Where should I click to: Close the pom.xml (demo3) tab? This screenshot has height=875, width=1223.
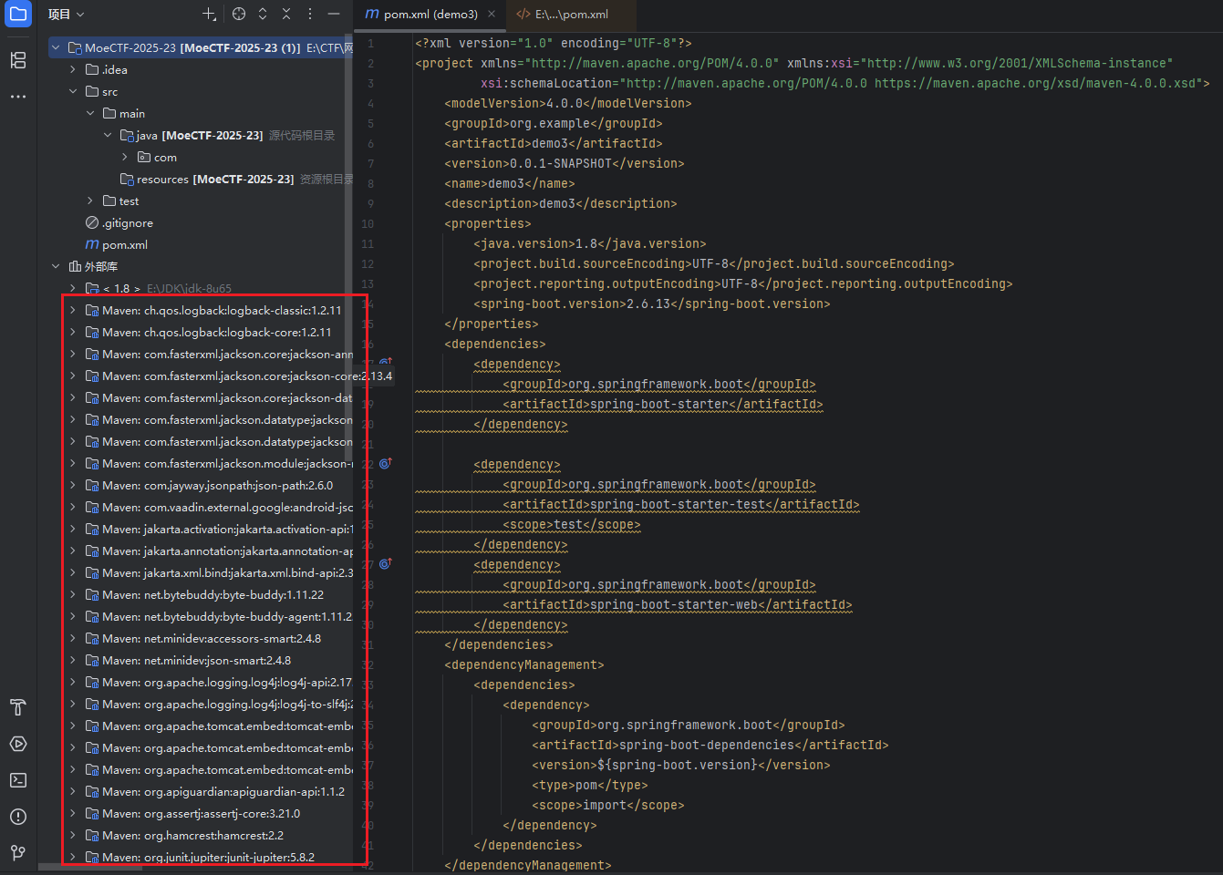point(492,14)
